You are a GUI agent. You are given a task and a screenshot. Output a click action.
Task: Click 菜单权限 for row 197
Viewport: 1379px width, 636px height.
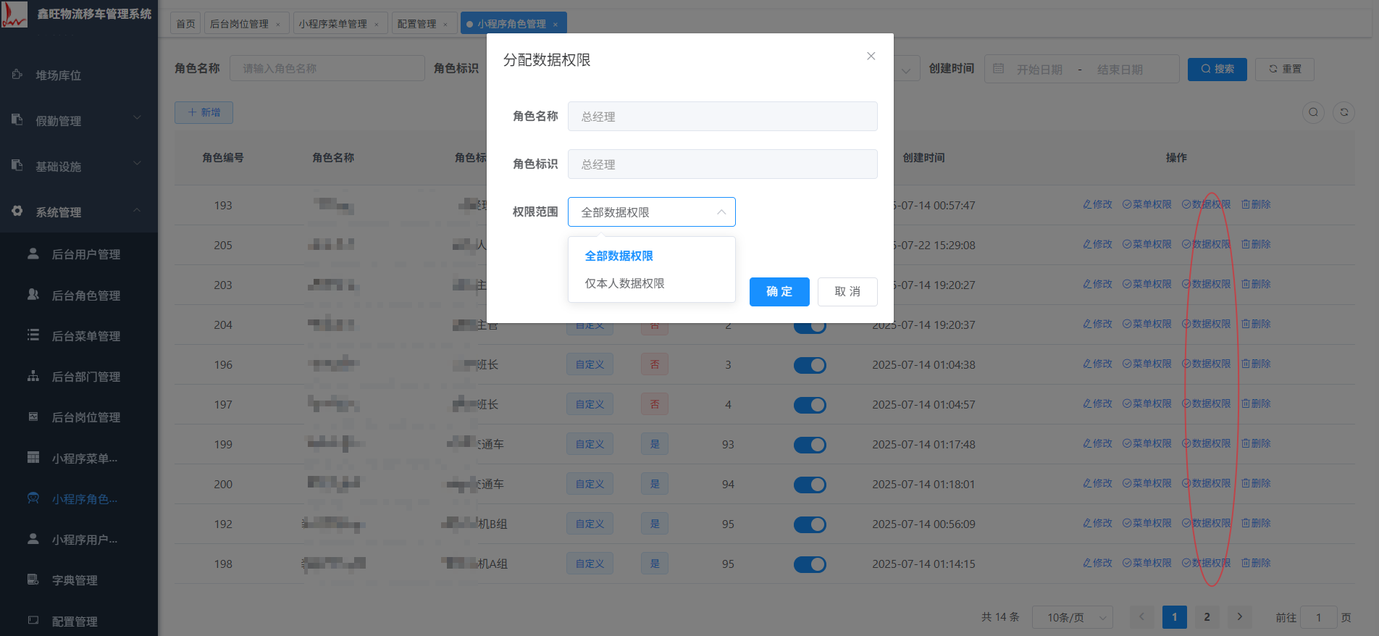pyautogui.click(x=1147, y=403)
